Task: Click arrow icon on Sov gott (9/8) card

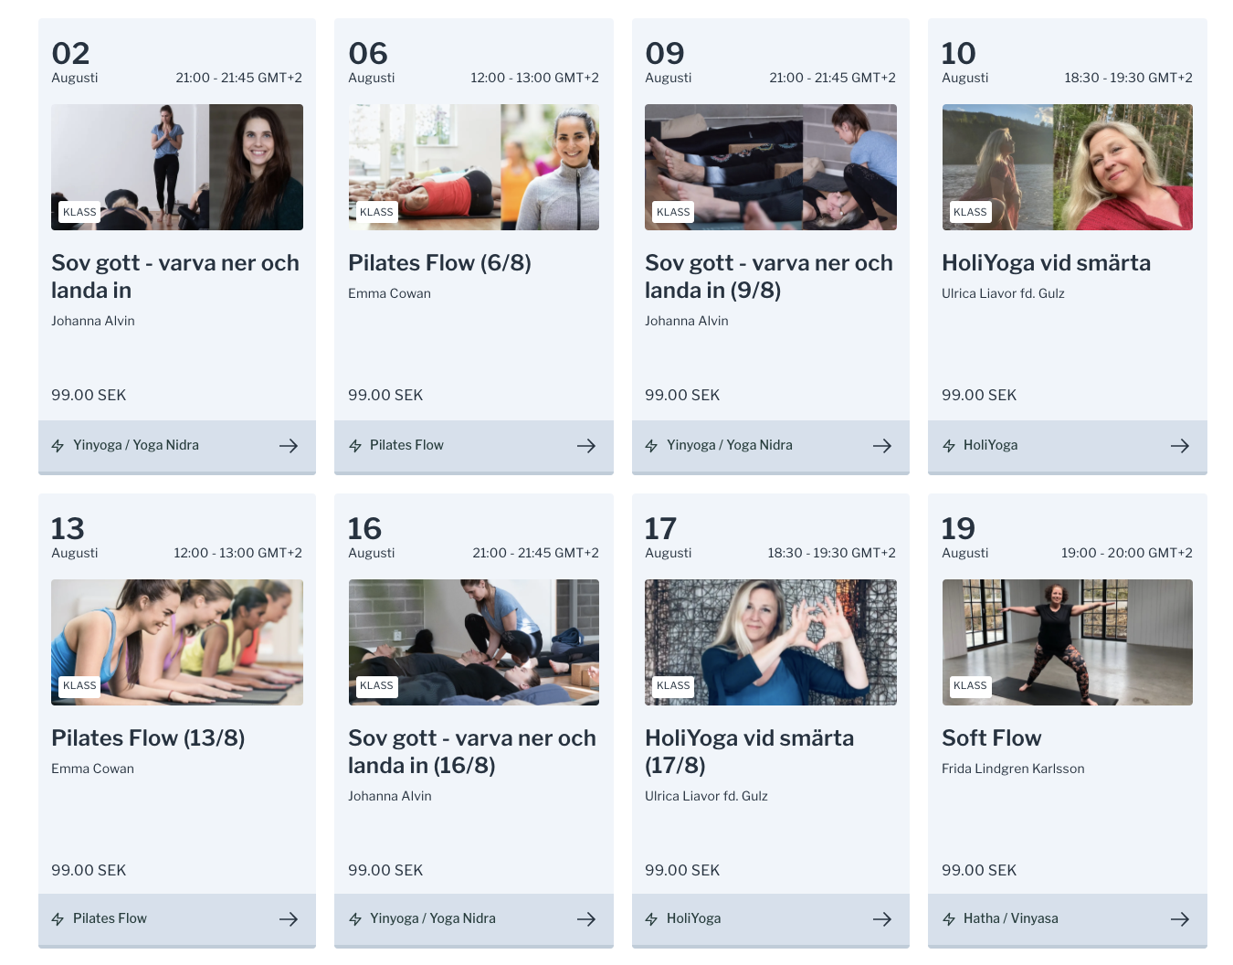Action: [x=881, y=446]
